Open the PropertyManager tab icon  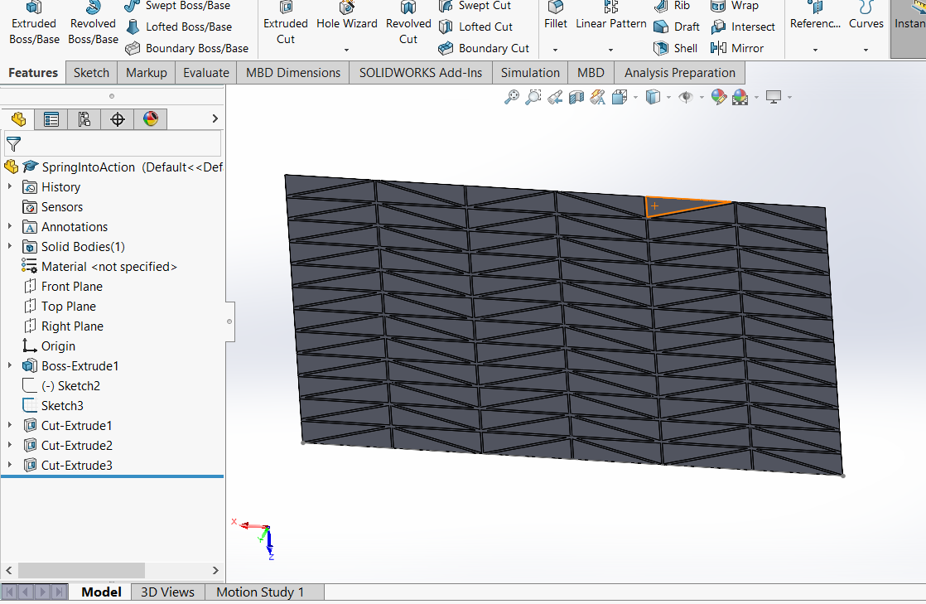tap(51, 119)
